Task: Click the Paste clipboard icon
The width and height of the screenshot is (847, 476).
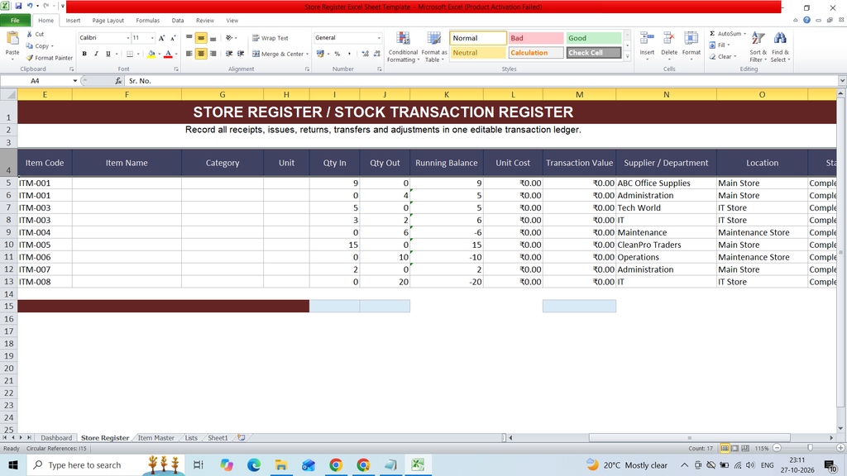Action: tap(12, 39)
